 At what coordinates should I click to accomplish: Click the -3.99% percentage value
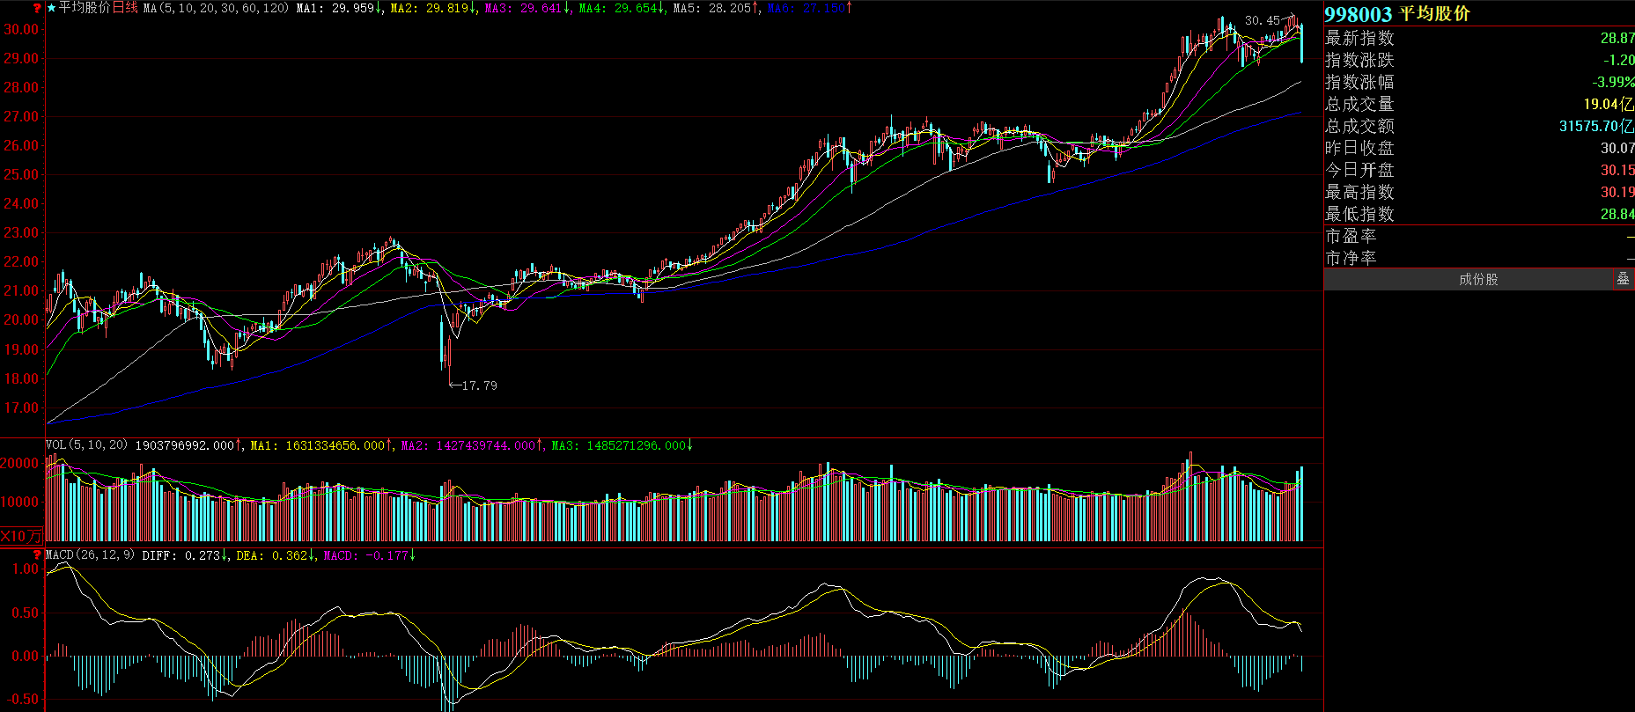1613,82
